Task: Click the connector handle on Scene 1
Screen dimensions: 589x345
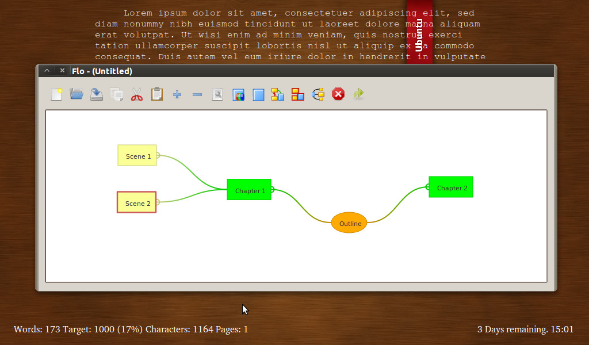Action: [158, 155]
